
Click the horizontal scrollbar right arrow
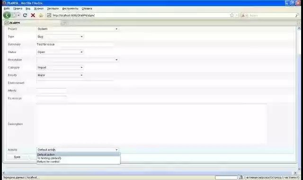coord(295,173)
